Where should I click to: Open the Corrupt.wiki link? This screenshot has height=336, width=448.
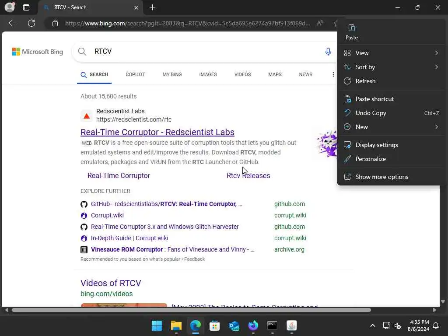click(107, 215)
